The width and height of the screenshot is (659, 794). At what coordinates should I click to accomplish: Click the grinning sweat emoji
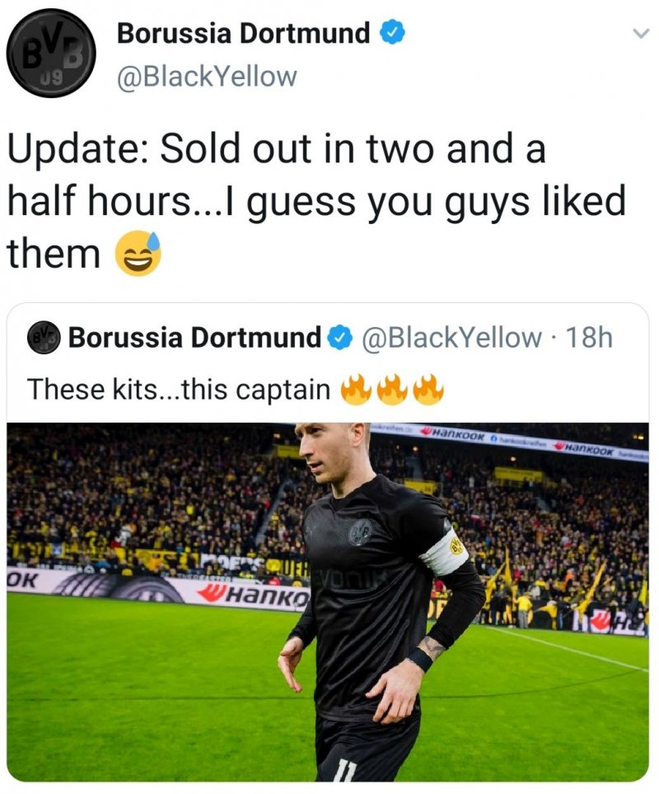click(x=138, y=253)
